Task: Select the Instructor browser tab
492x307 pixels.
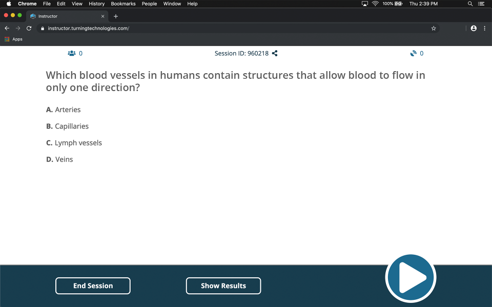Action: tap(68, 16)
